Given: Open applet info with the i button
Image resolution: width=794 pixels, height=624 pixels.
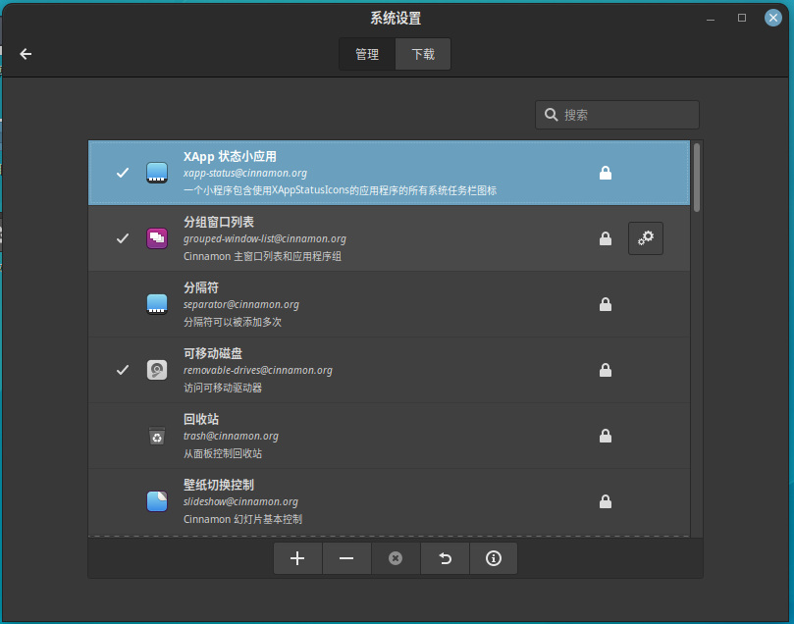Looking at the screenshot, I should pos(494,558).
